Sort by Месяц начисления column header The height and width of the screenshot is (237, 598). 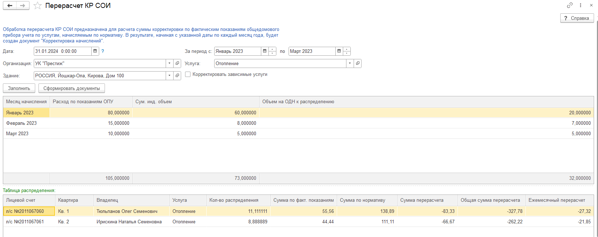(x=26, y=102)
